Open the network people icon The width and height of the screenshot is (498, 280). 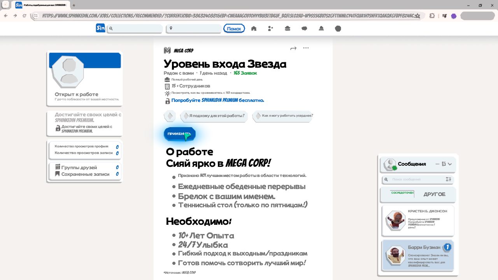tap(271, 28)
